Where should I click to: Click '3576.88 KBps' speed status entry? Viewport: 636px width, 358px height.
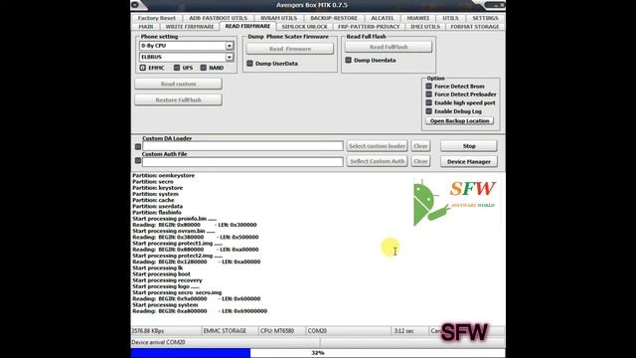coord(148,331)
